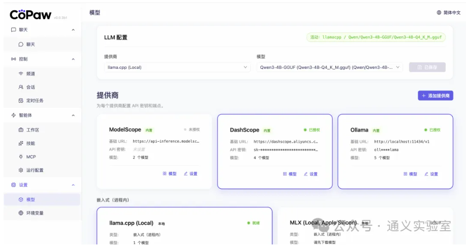468x249 pixels.
Task: Click the active model llamacpp status tag
Action: tap(376, 37)
